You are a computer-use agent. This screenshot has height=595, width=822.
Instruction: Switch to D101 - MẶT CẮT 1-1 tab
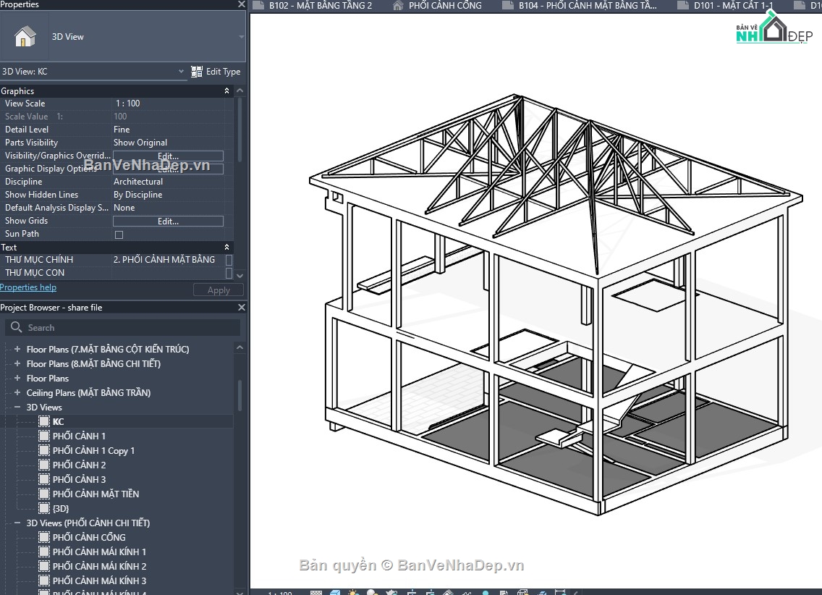(x=726, y=5)
